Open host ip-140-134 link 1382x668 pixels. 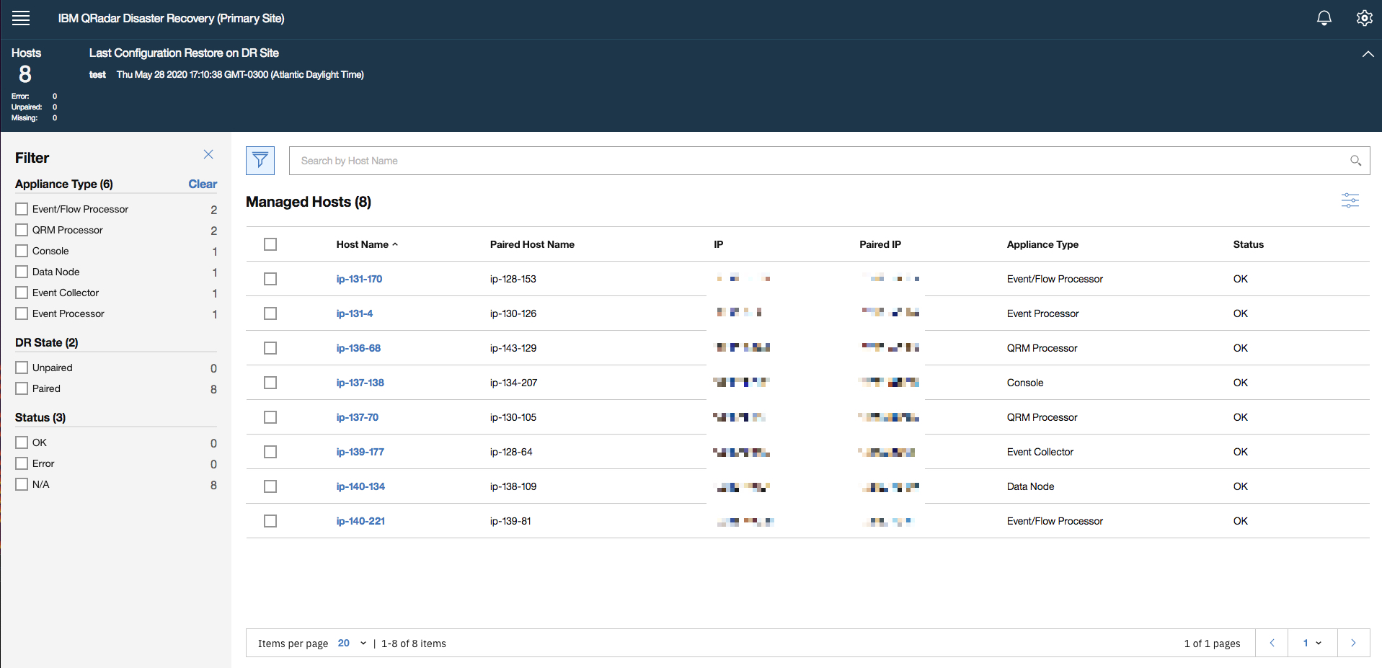click(x=360, y=486)
